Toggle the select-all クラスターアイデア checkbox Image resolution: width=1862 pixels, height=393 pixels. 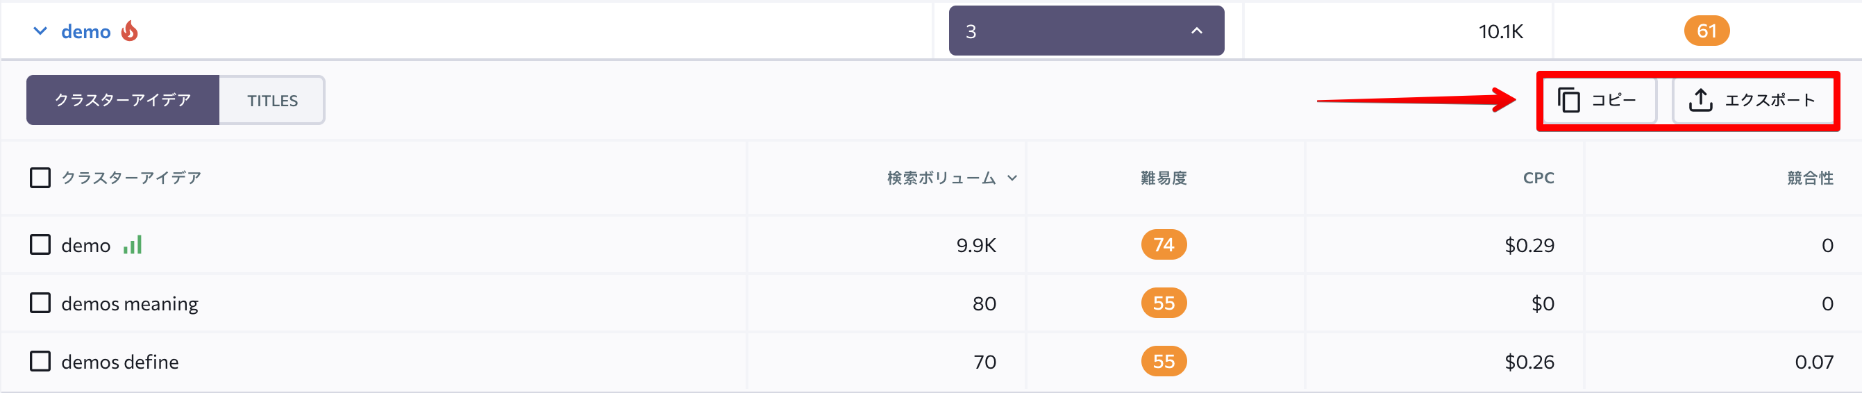(x=40, y=178)
